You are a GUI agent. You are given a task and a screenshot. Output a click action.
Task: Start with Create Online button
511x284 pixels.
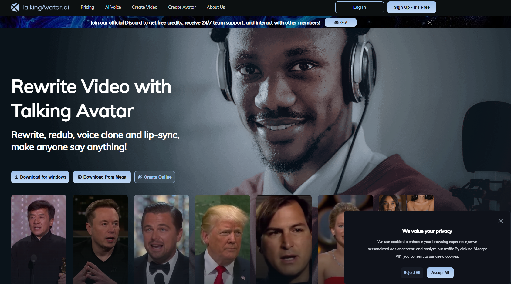(x=155, y=177)
